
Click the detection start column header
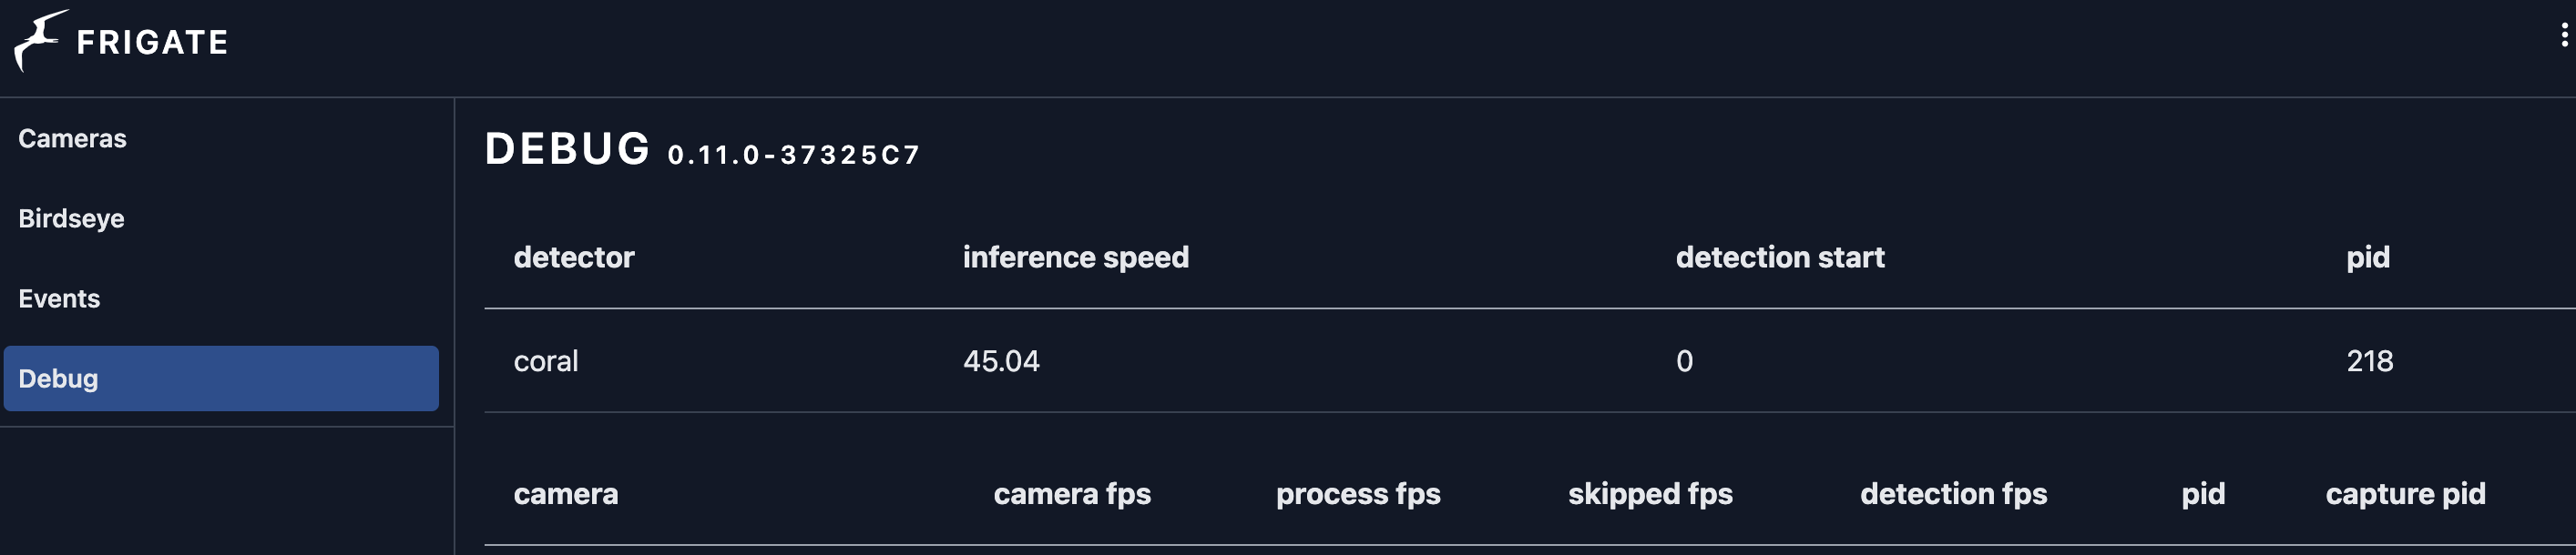click(x=1780, y=257)
